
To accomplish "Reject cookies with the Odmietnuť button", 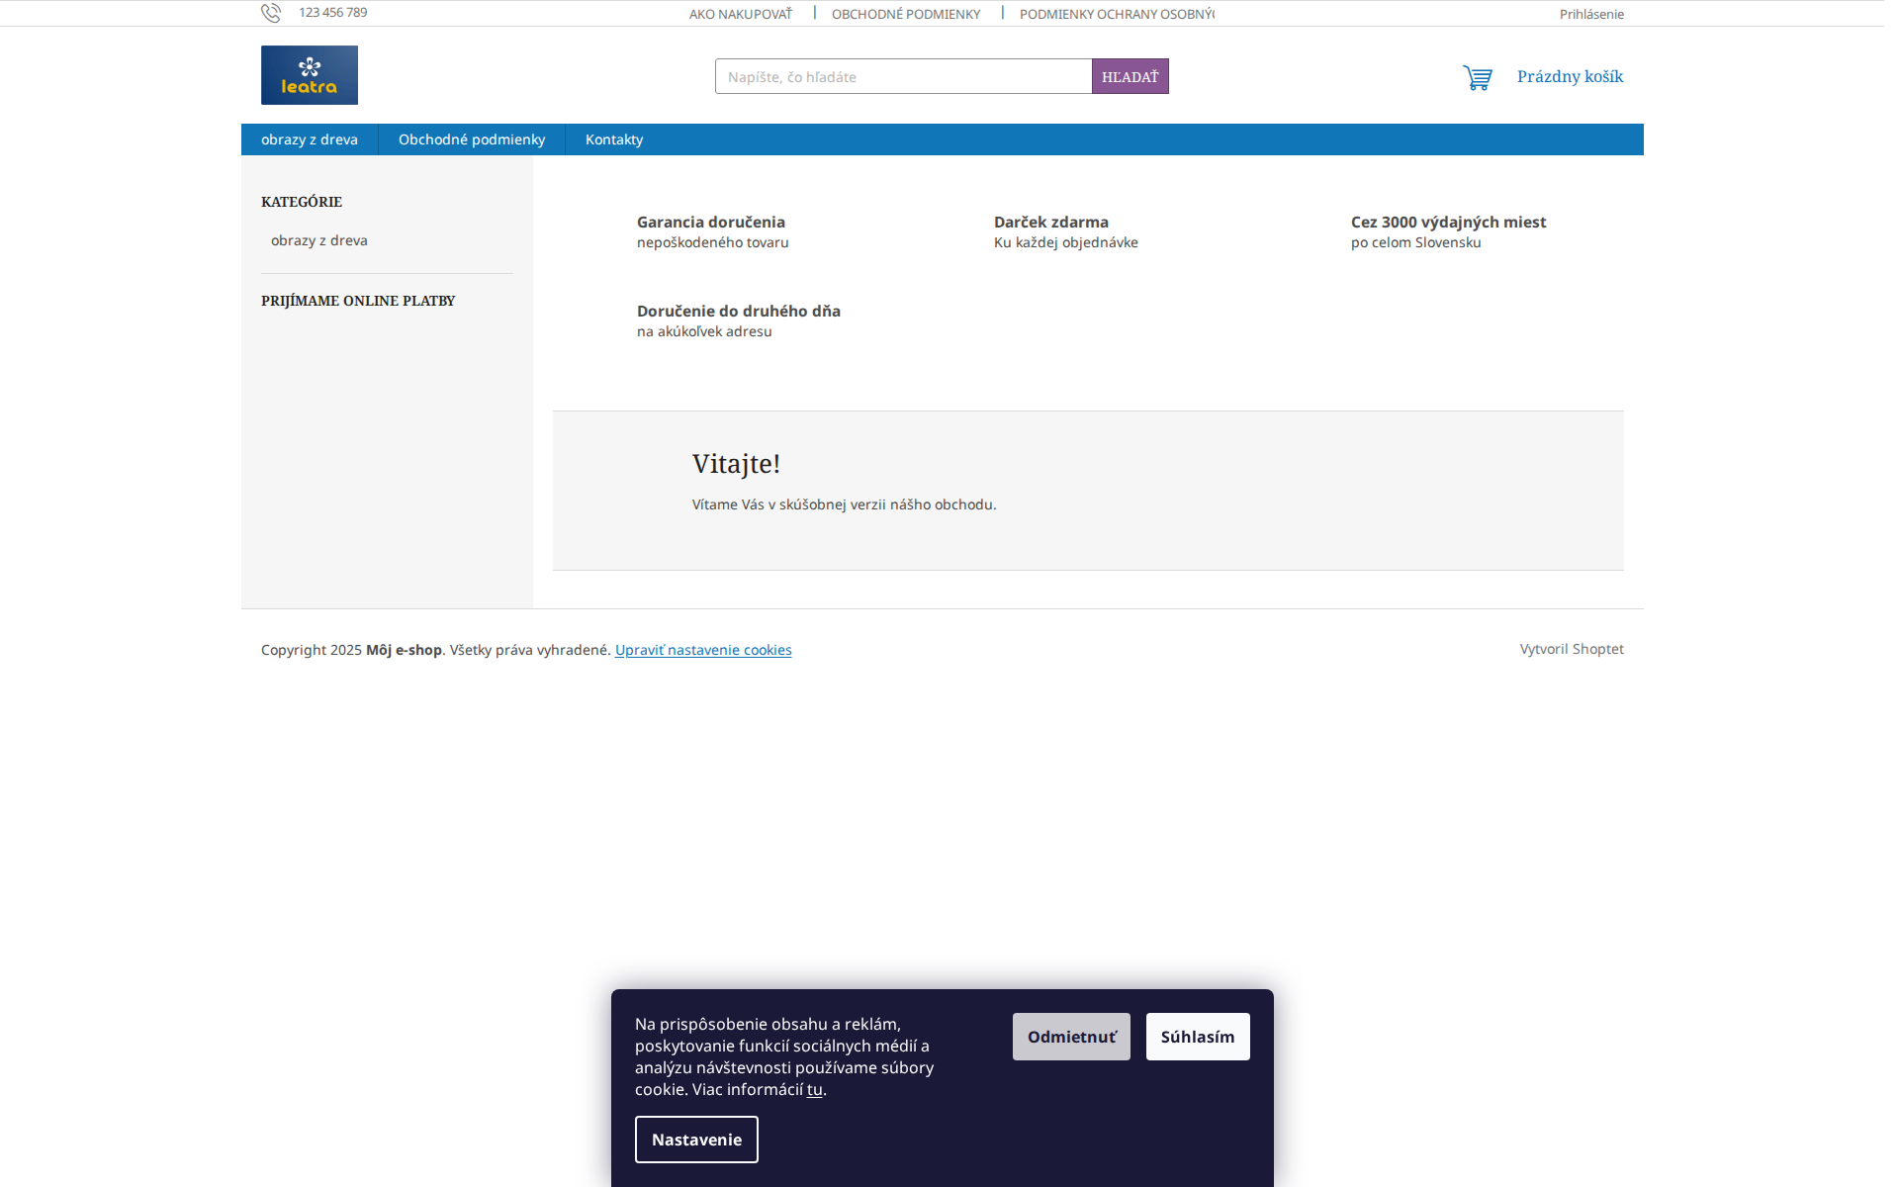I will pos(1071,1036).
